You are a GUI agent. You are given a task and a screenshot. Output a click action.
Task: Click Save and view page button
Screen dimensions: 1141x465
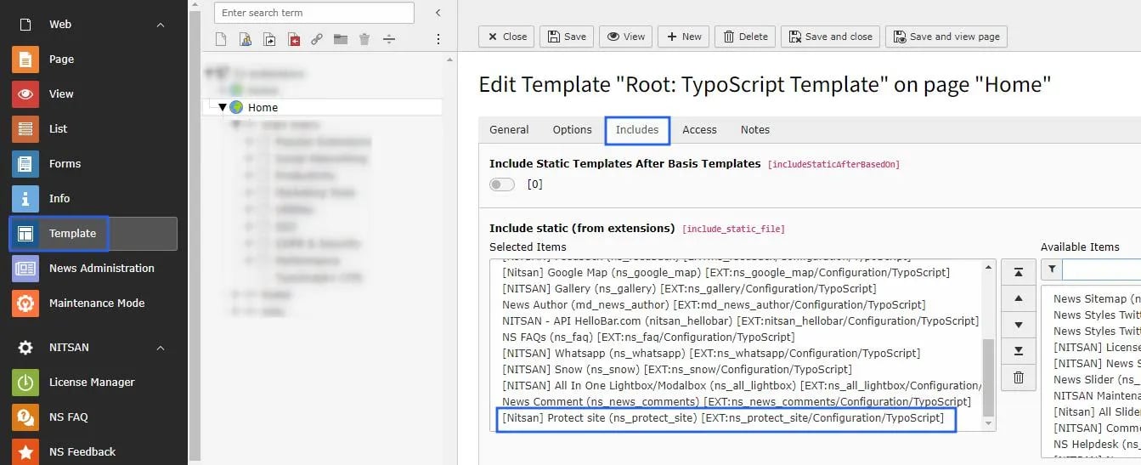946,37
